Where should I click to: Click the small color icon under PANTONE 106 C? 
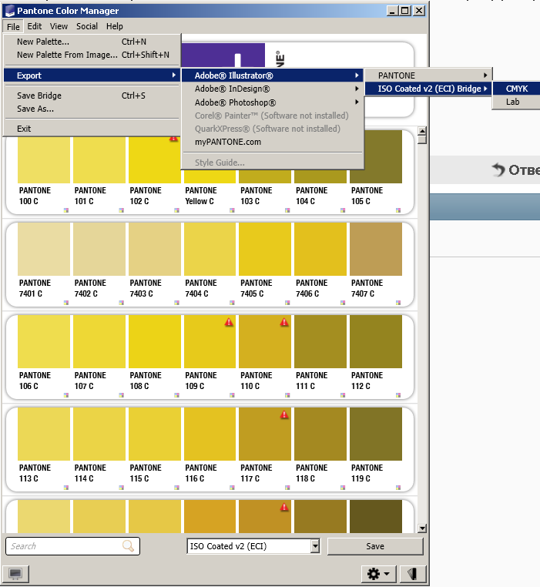click(x=66, y=395)
